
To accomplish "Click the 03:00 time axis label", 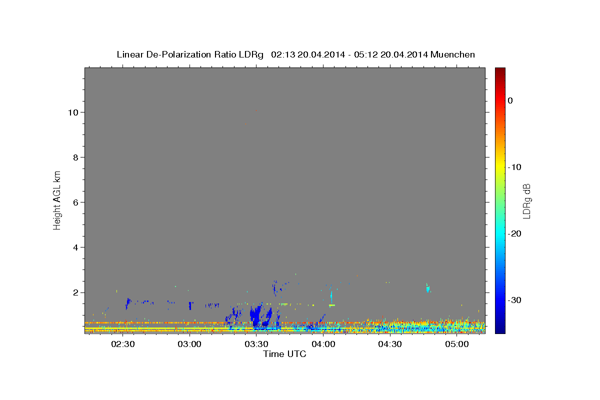I will [190, 344].
